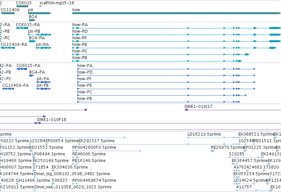
Task: Select transcript how-RA
Action: pyautogui.click(x=177, y=28)
